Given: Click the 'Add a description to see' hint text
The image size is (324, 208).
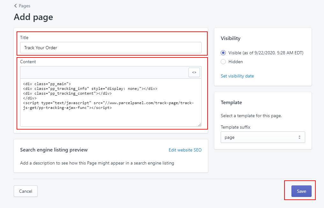Looking at the screenshot, I should (97, 163).
